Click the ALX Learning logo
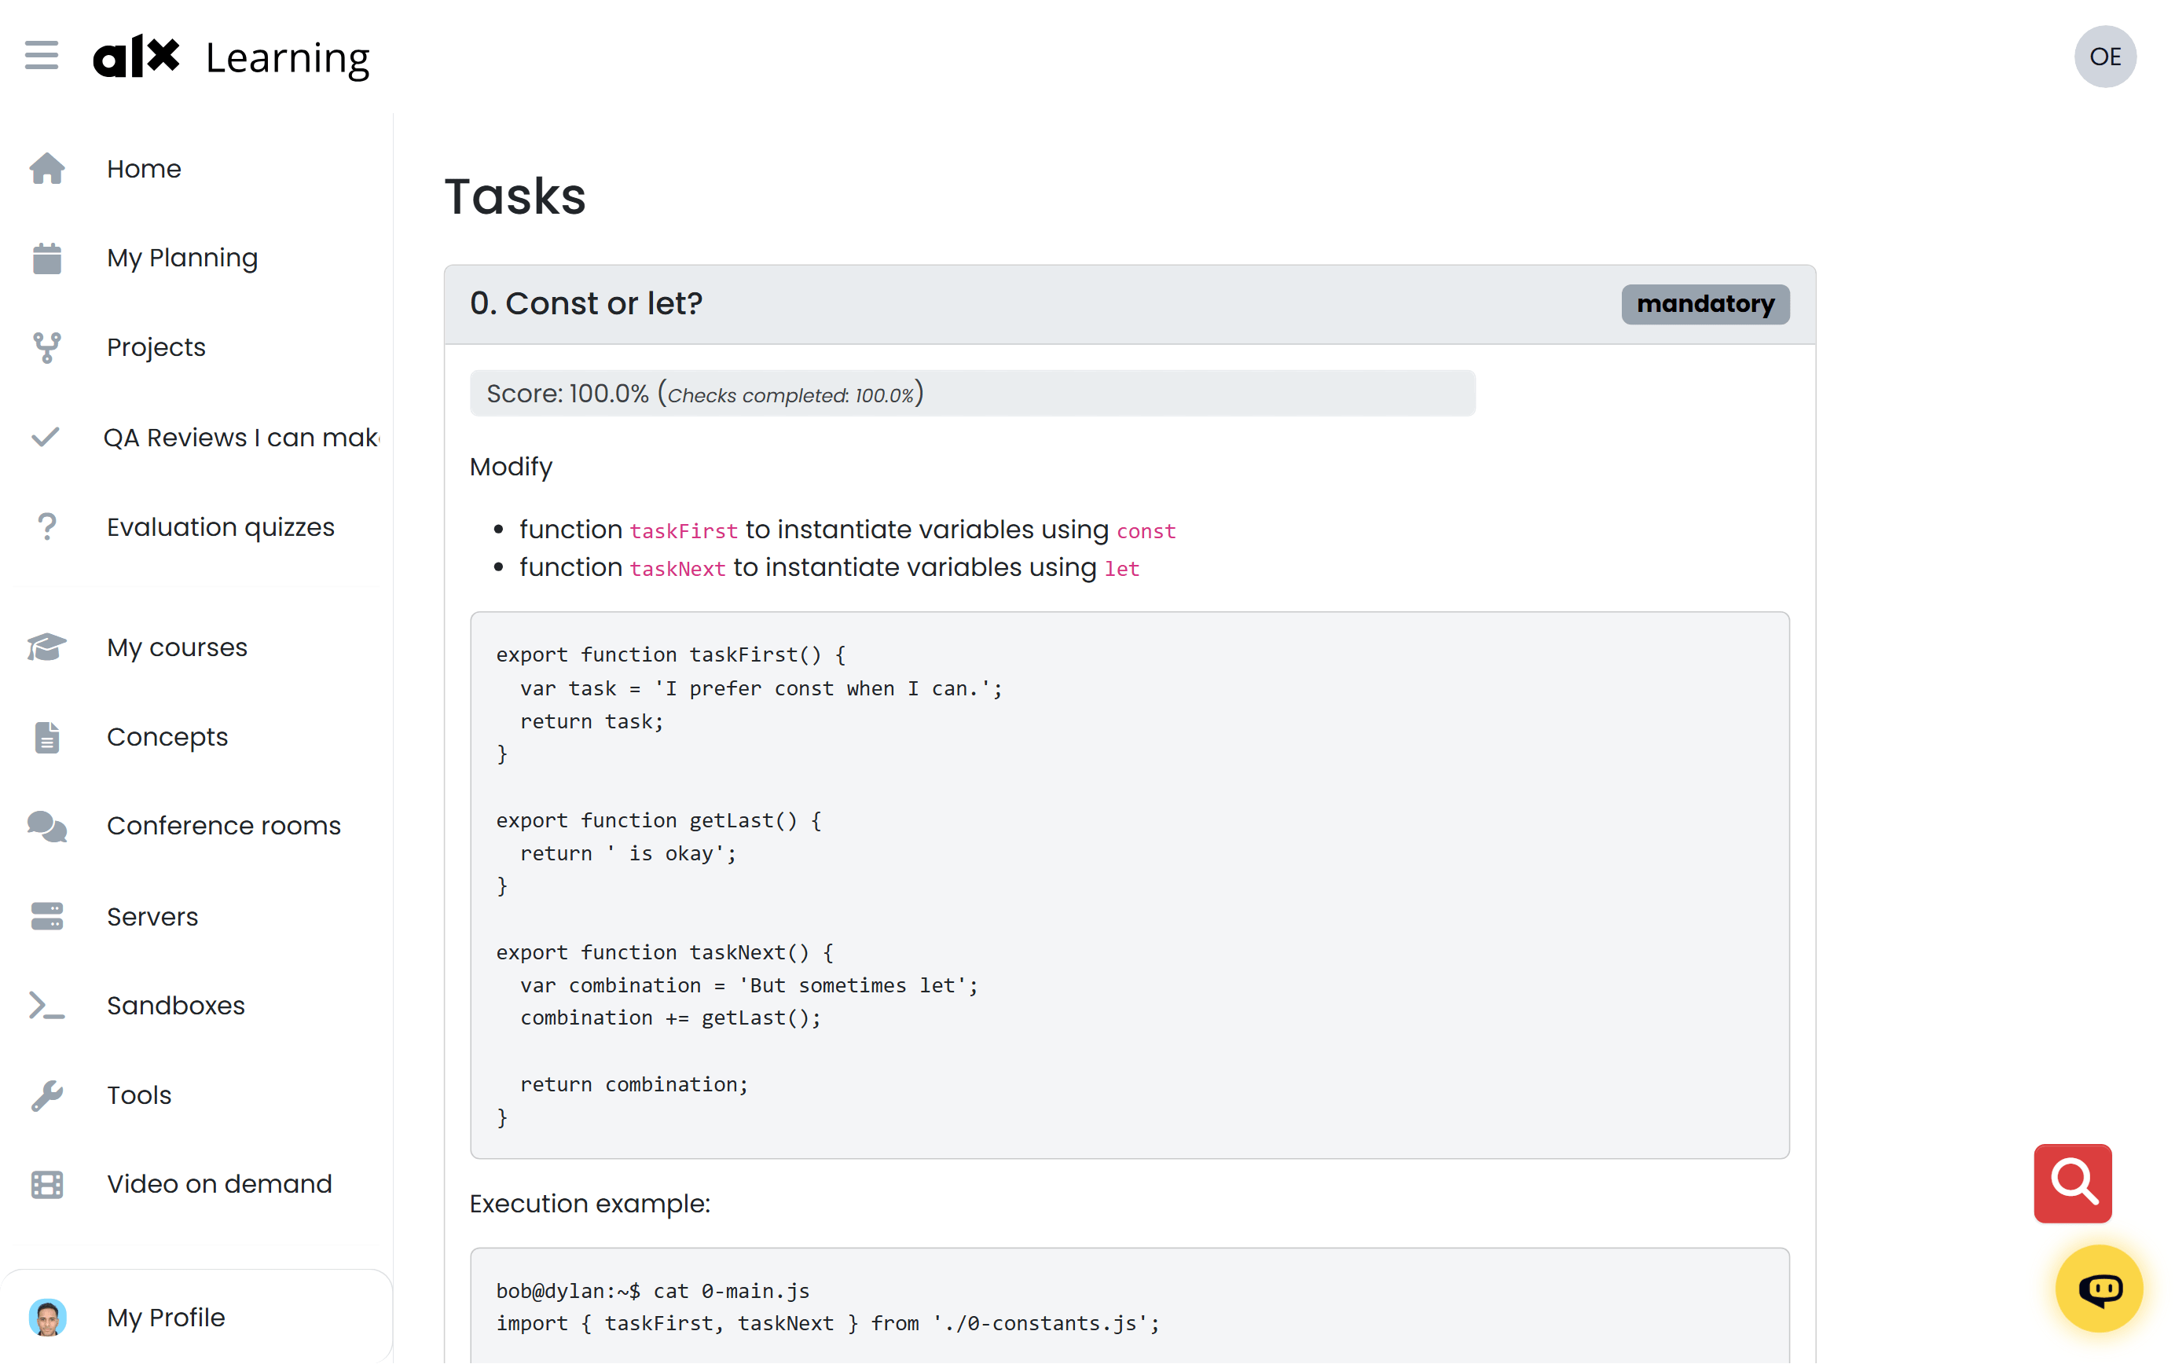The image size is (2175, 1364). (x=231, y=56)
